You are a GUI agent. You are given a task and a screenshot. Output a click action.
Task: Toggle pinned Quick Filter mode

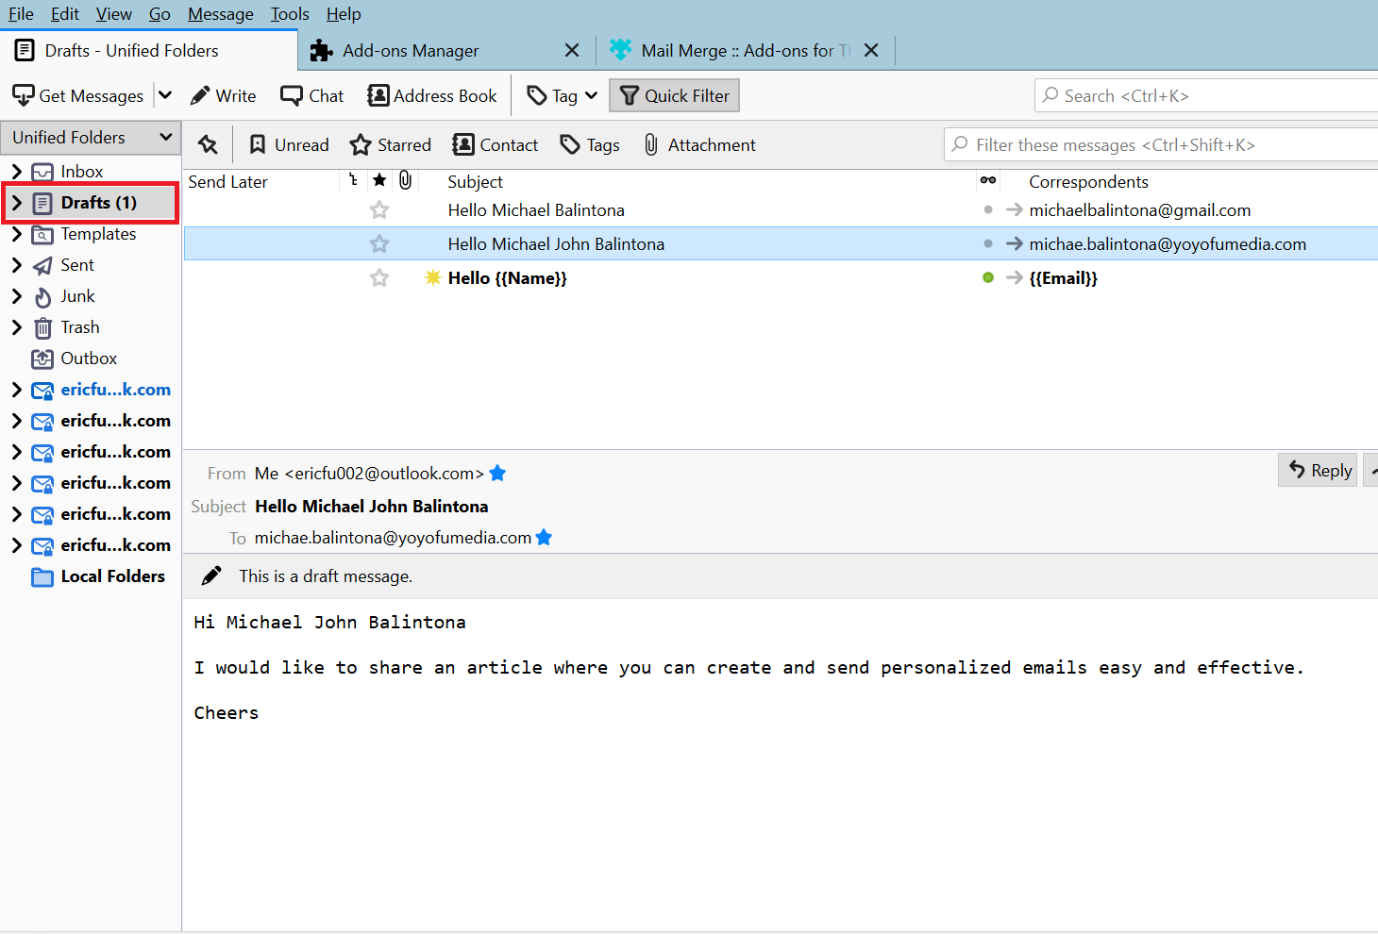click(x=208, y=143)
